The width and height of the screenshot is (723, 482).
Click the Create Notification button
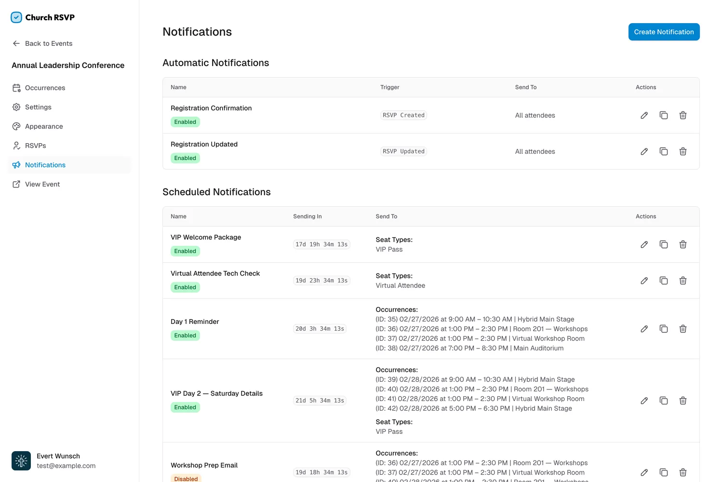[x=664, y=32]
